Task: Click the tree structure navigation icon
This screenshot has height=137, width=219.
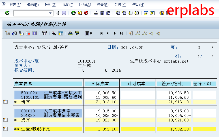Action: (7, 33)
